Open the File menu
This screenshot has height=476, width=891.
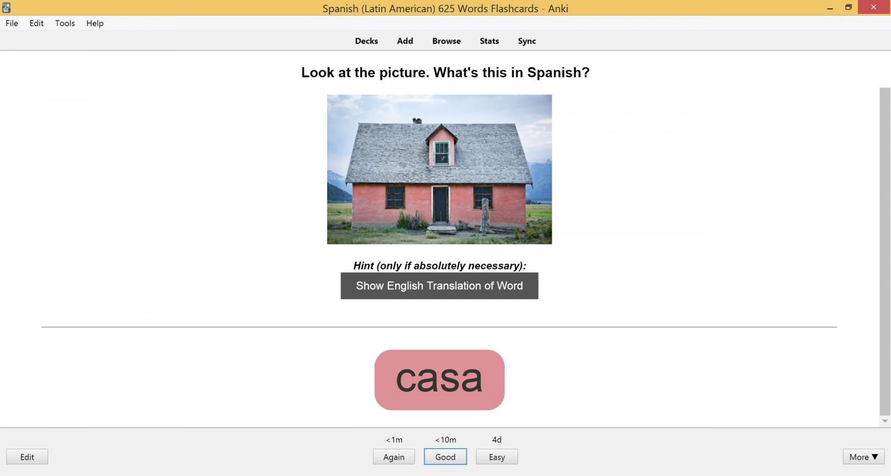[11, 23]
